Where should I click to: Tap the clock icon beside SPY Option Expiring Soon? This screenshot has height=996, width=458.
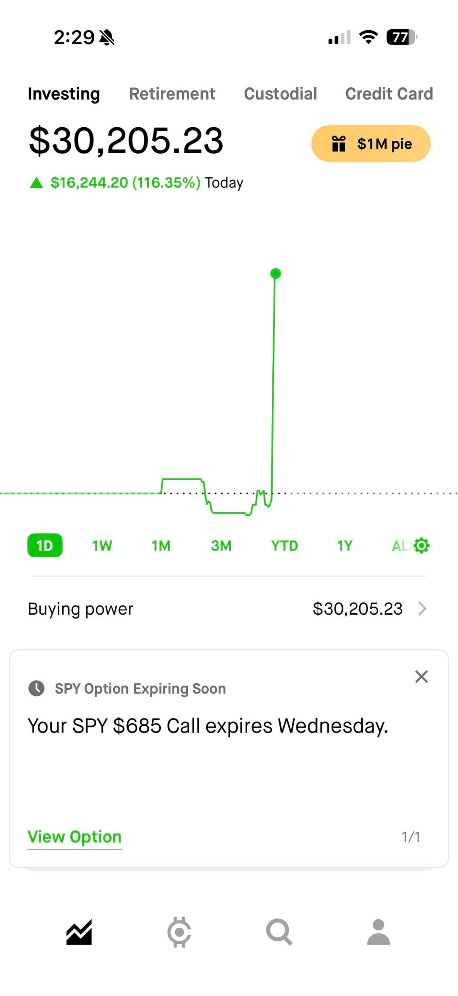[36, 688]
